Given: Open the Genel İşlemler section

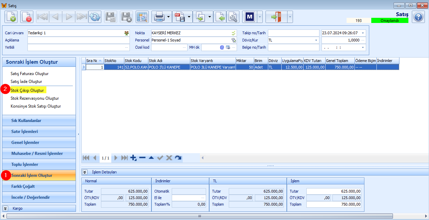Looking at the screenshot, I should (39, 143).
